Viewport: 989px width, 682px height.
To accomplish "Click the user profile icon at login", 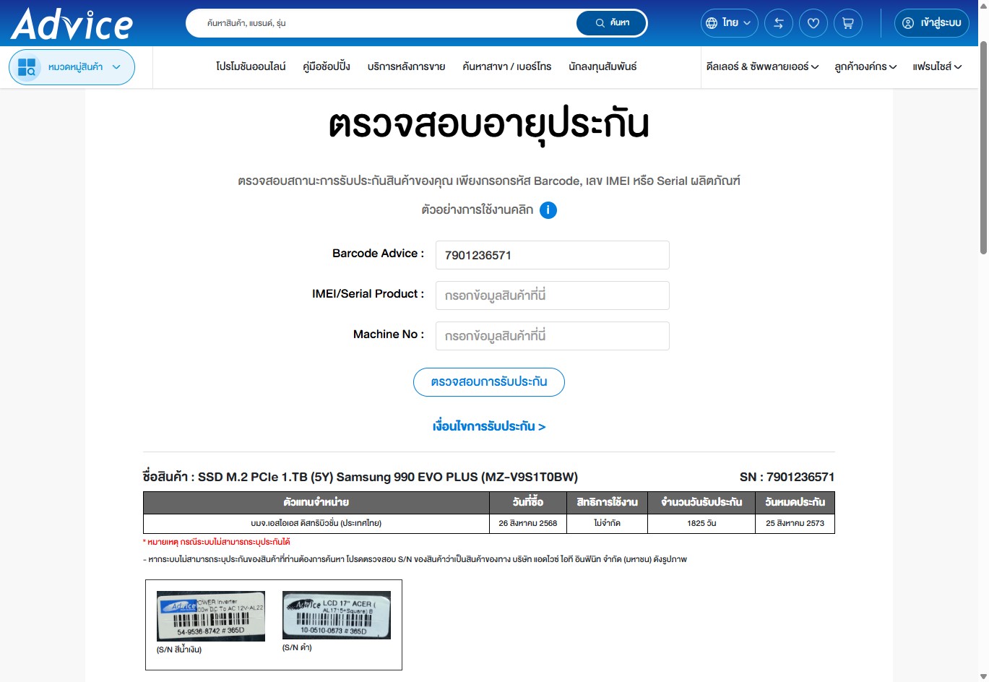I will [908, 23].
